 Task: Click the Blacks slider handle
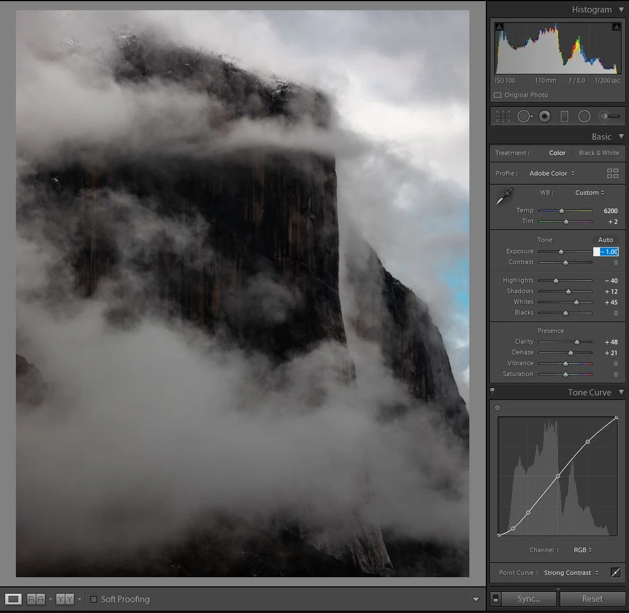(565, 313)
